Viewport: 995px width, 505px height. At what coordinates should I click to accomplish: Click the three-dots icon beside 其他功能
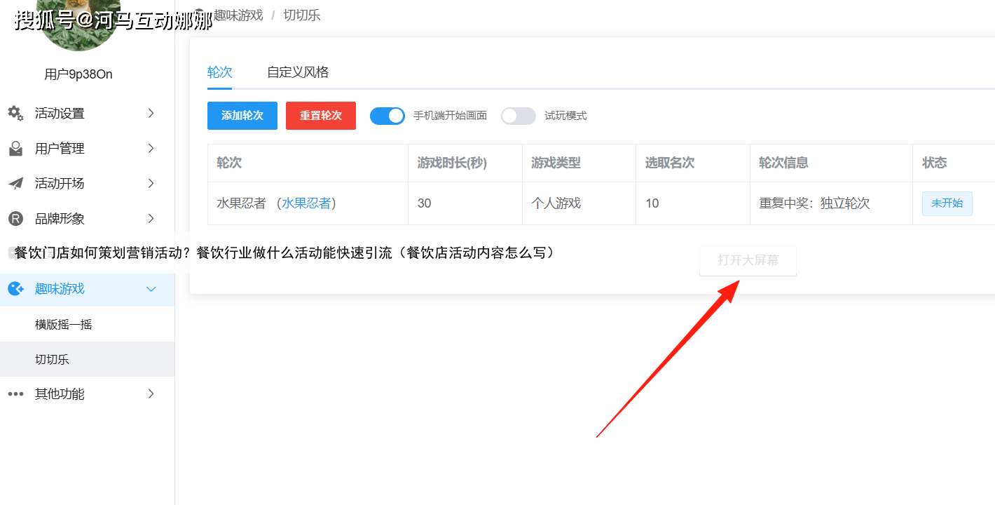[15, 393]
